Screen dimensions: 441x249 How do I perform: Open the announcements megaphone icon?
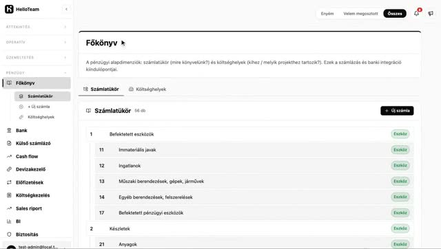pos(431,14)
